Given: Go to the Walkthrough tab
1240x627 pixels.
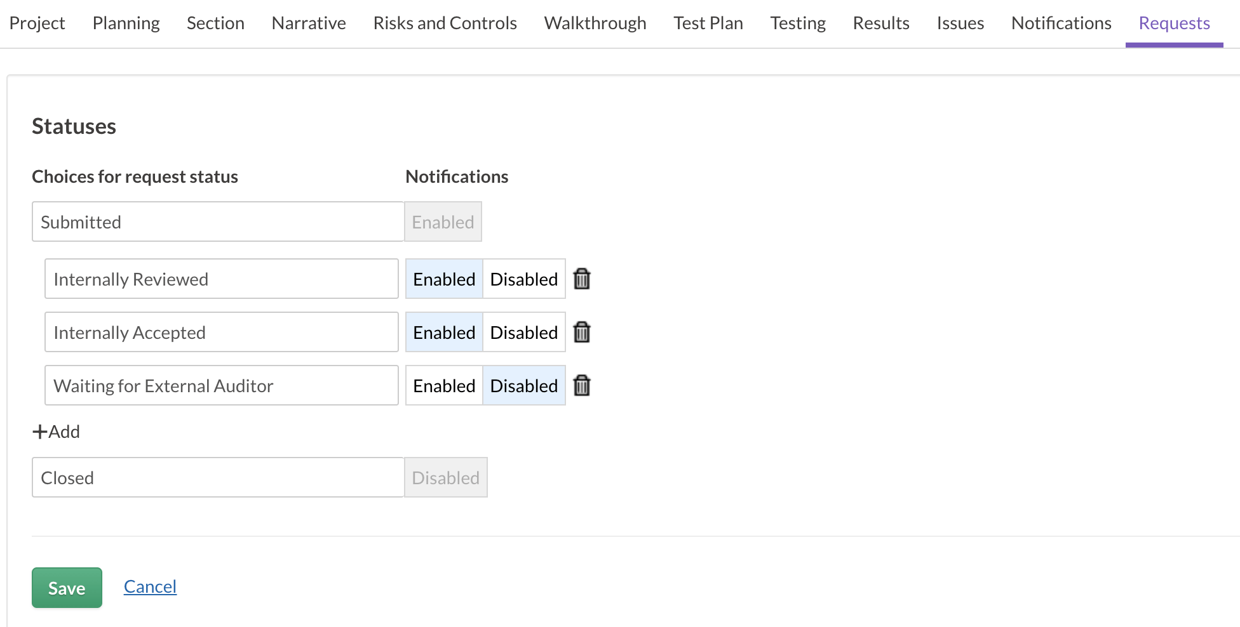Looking at the screenshot, I should 595,23.
